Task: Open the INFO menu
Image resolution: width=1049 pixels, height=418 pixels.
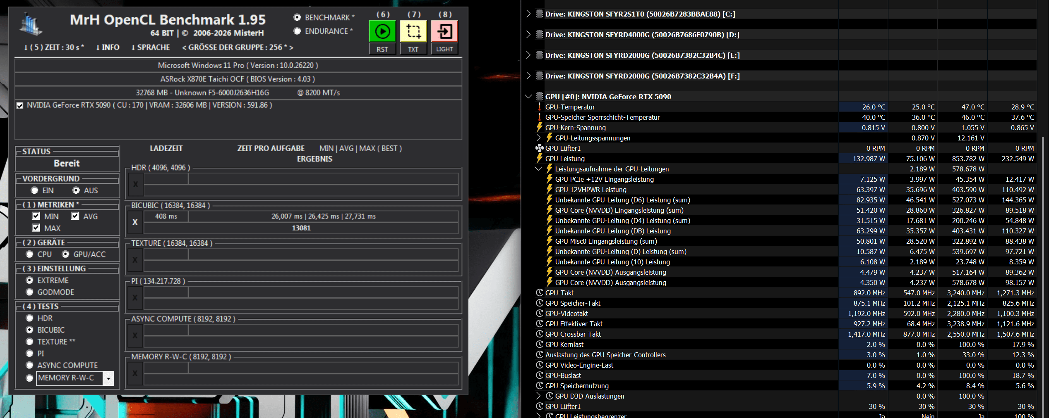Action: pyautogui.click(x=108, y=47)
